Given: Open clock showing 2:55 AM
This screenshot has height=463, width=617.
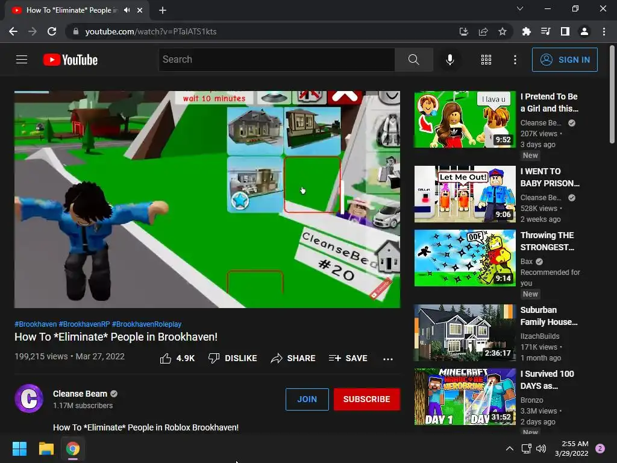Looking at the screenshot, I should click(x=571, y=449).
